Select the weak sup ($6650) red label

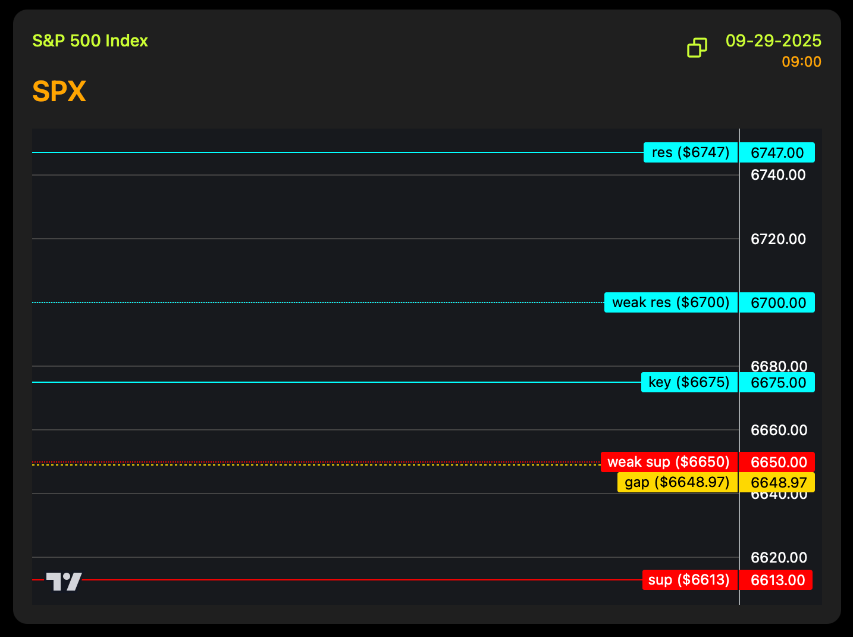click(669, 462)
